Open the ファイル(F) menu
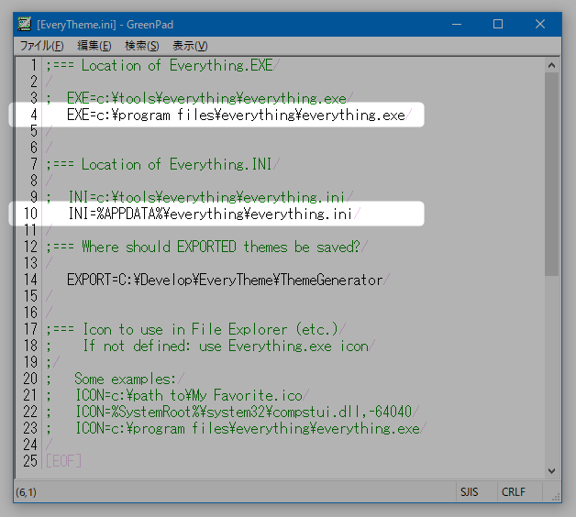576x517 pixels. (42, 46)
